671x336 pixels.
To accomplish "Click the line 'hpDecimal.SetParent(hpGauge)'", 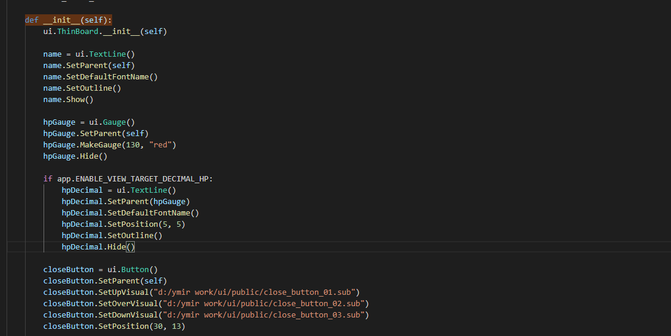I will 126,202.
